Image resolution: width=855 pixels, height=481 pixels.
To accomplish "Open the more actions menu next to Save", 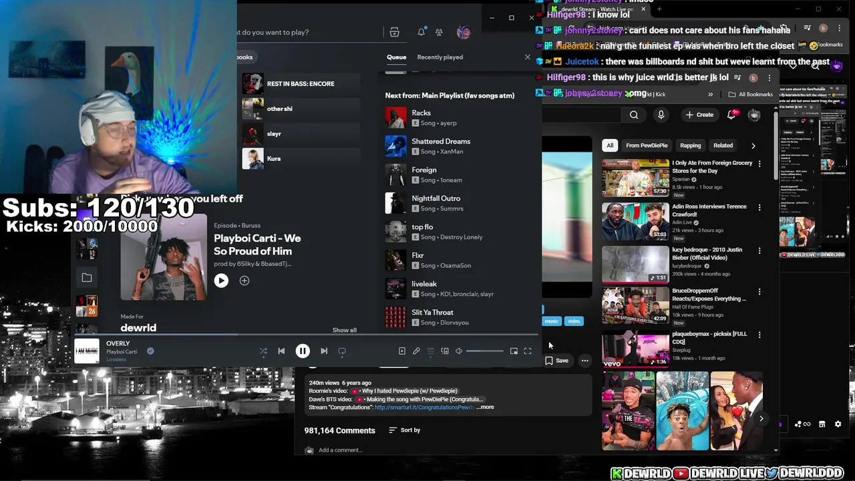I will tap(585, 361).
